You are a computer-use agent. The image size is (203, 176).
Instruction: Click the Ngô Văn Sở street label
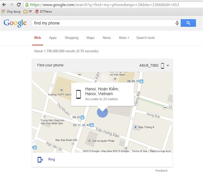coord(54,146)
